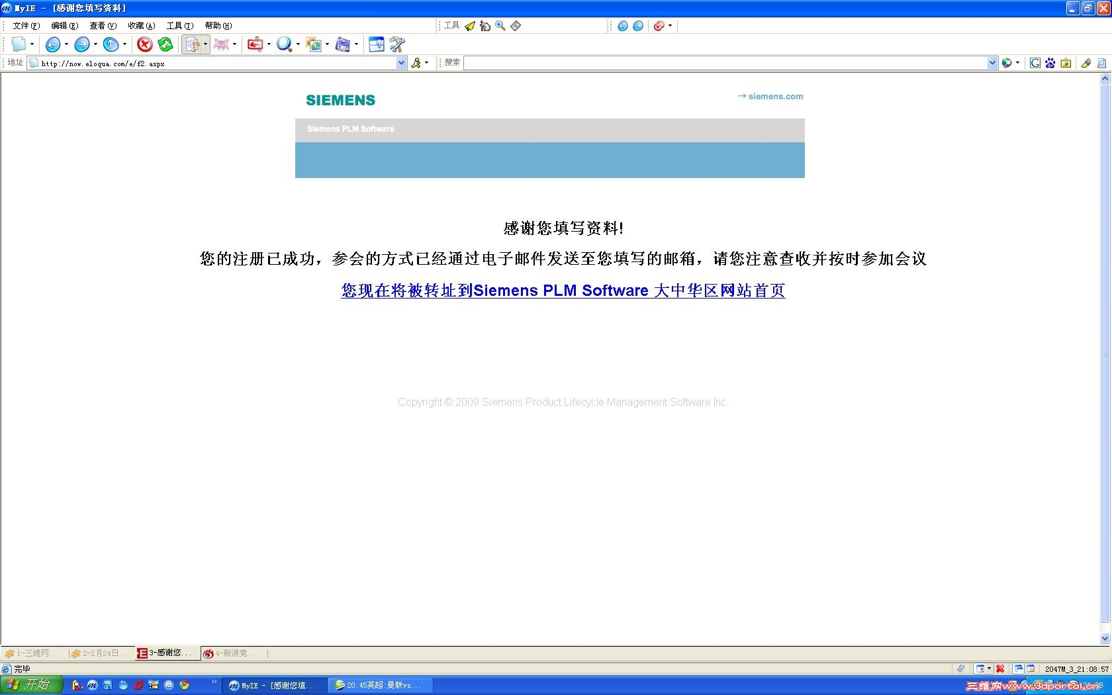Open the 查看(V) menu
Screen dimensions: 1112x695
103,26
